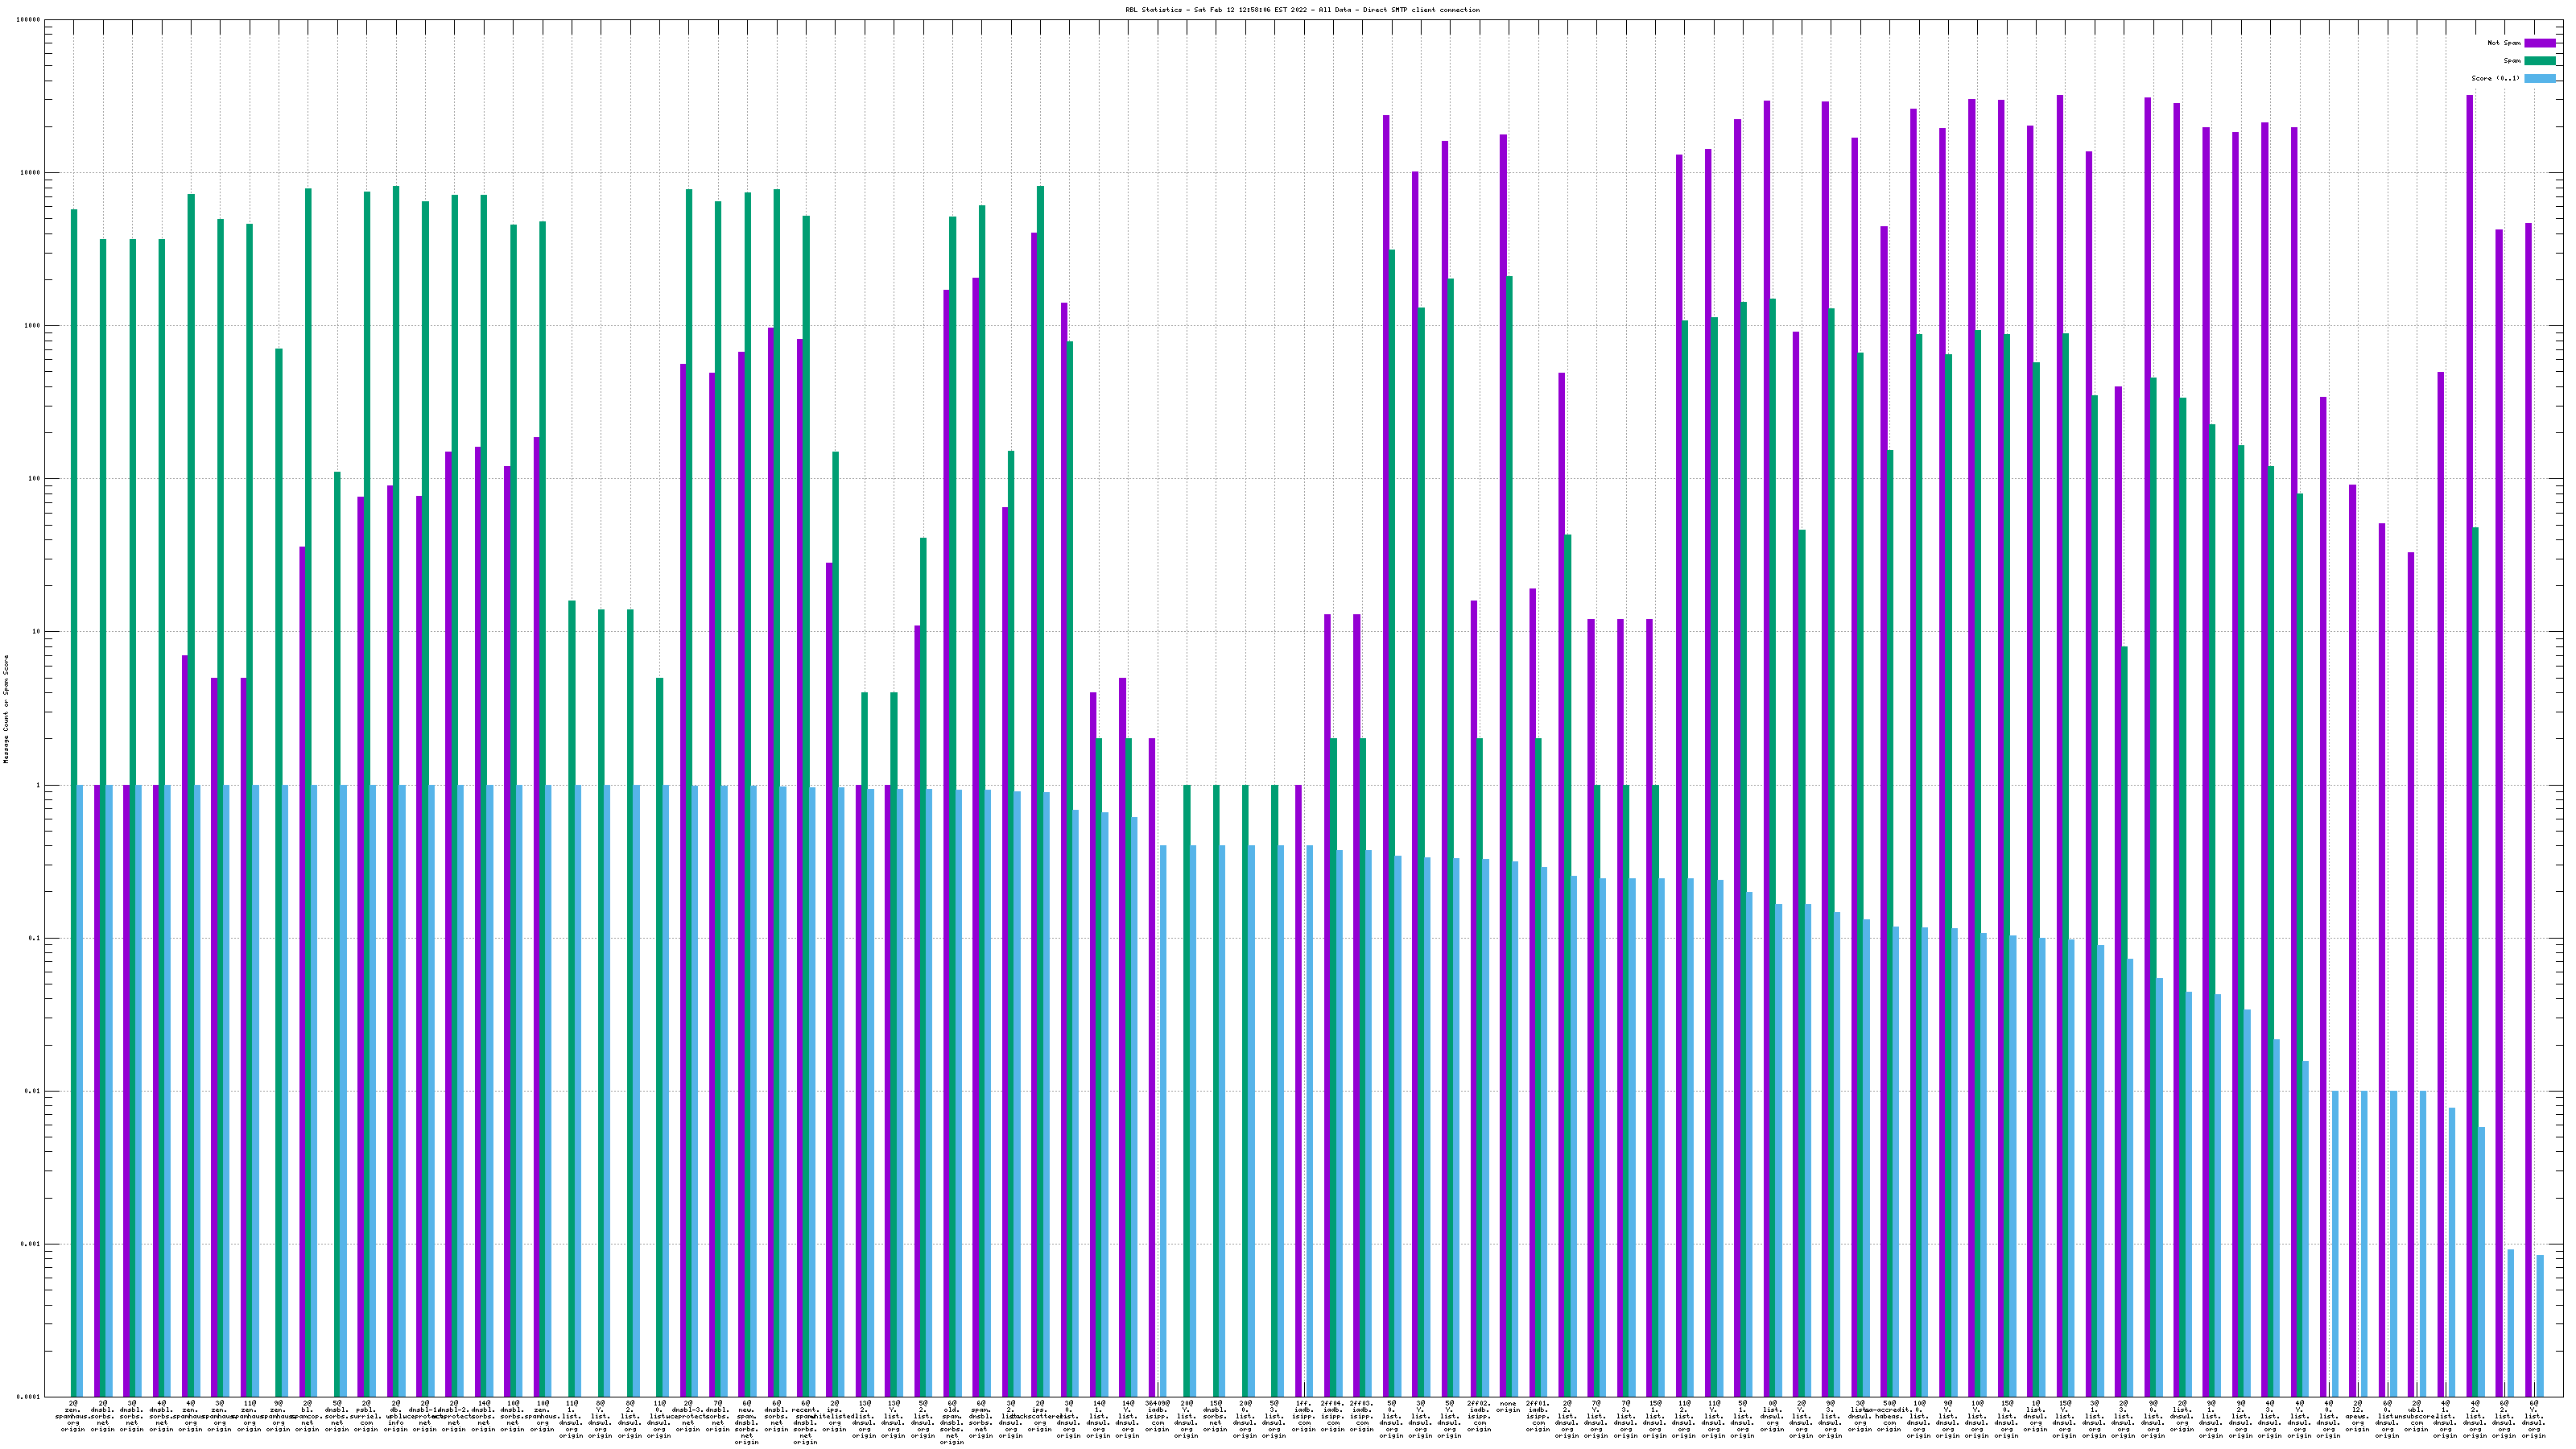Click the 'Message Count or Spam Score' axis title
This screenshot has height=1449, width=2576.
click(x=6, y=709)
